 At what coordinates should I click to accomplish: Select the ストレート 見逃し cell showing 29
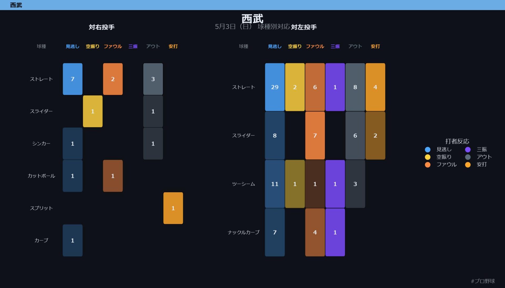[275, 87]
